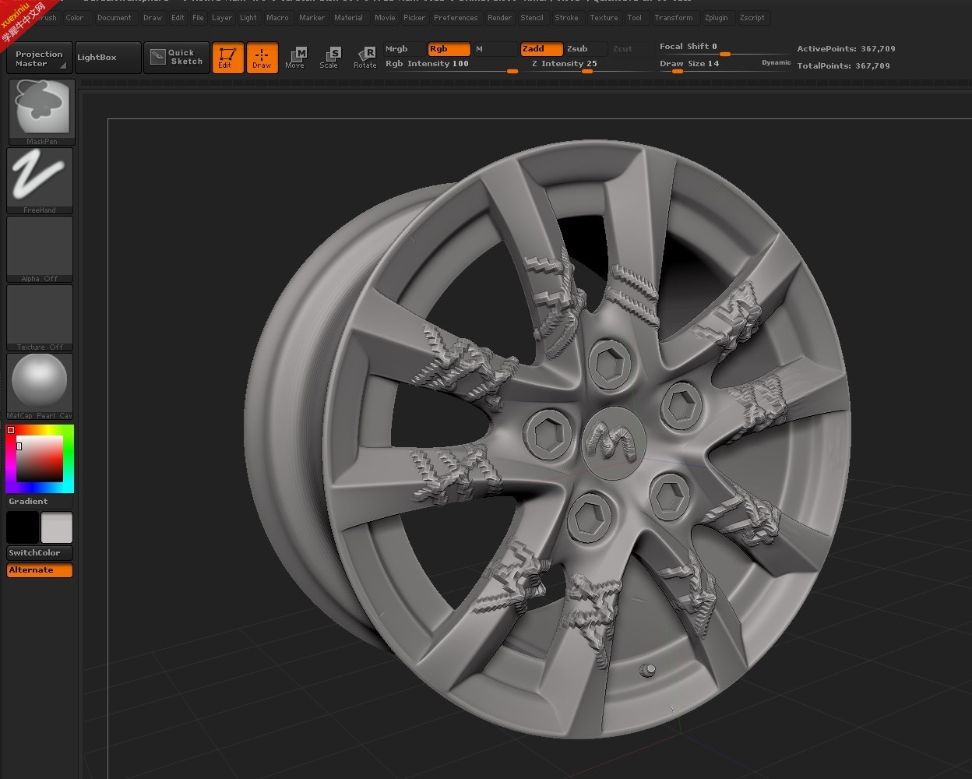Toggle Dynamic draw size

point(776,62)
